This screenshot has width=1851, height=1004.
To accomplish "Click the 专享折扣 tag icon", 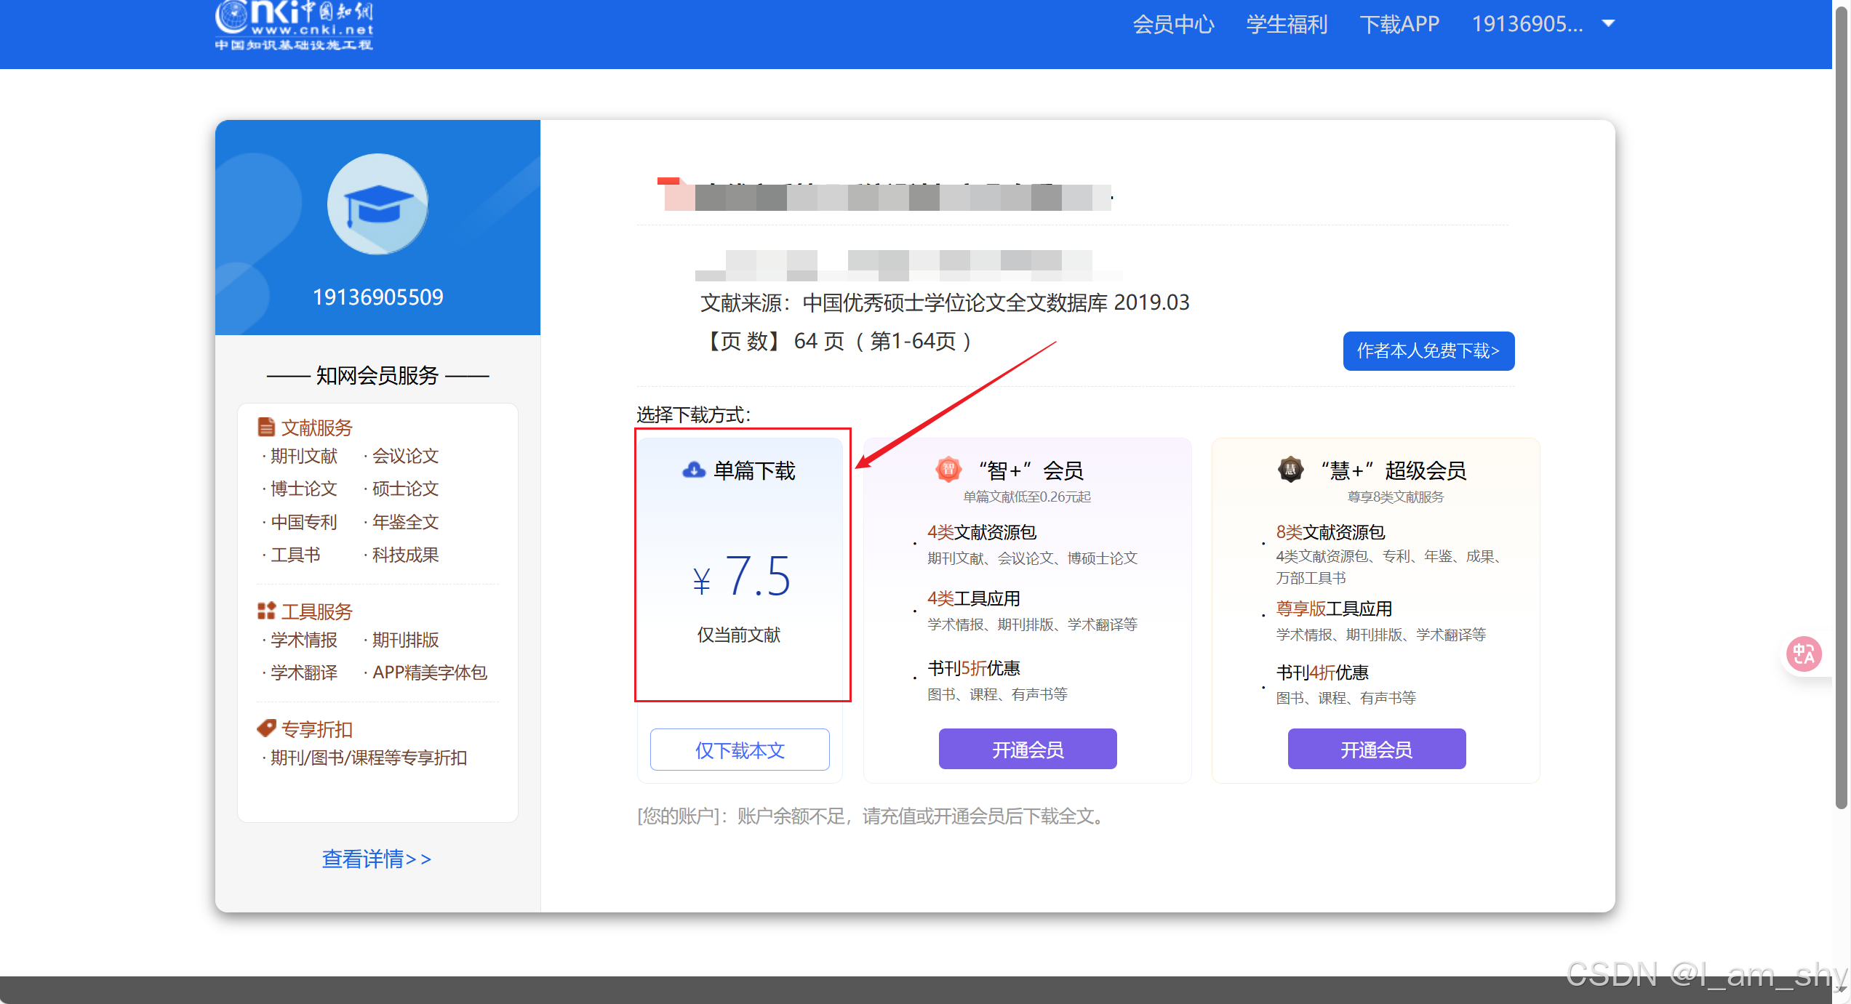I will click(266, 728).
